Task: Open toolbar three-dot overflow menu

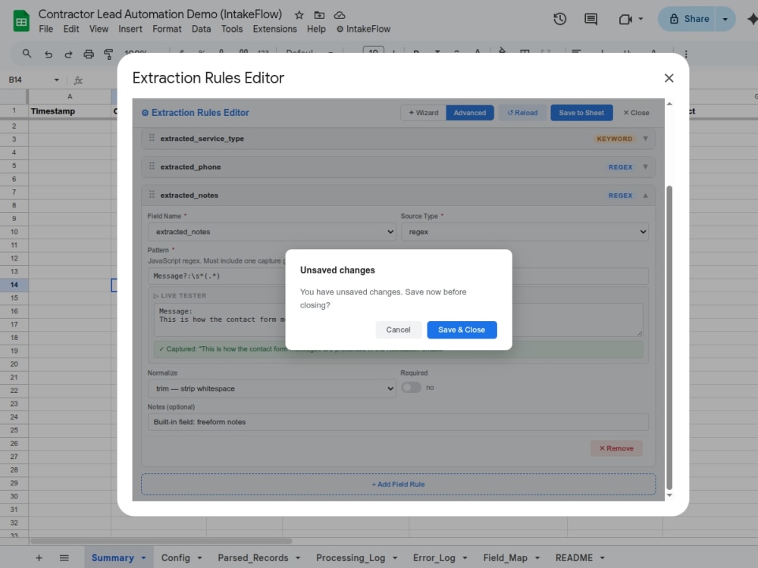Action: click(x=685, y=54)
